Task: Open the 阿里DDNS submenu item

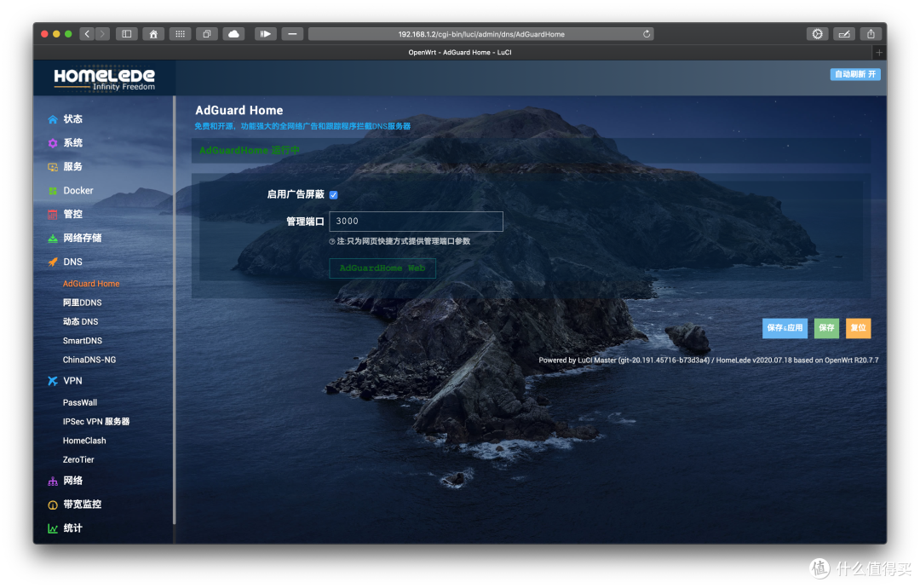Action: point(82,303)
